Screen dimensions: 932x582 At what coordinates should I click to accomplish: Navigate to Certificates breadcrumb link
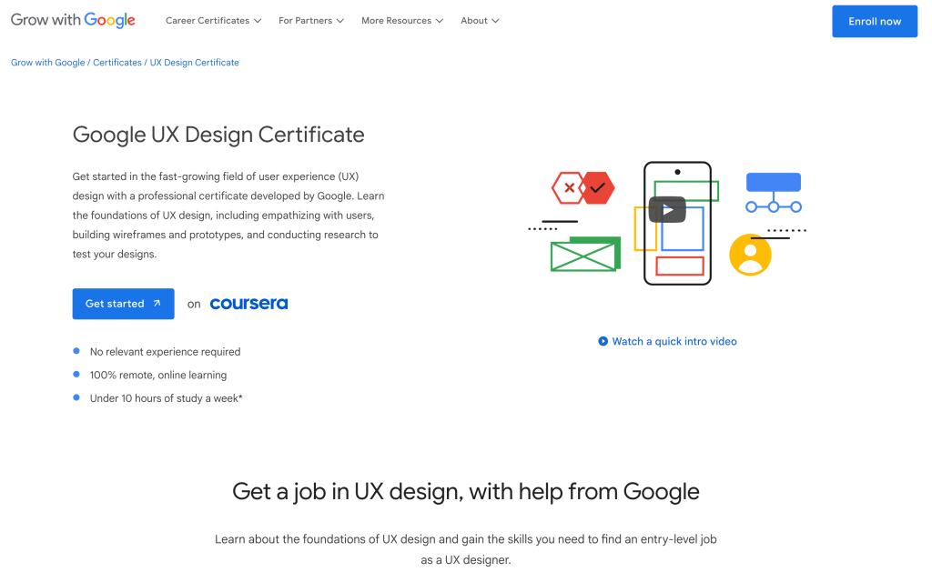click(117, 63)
